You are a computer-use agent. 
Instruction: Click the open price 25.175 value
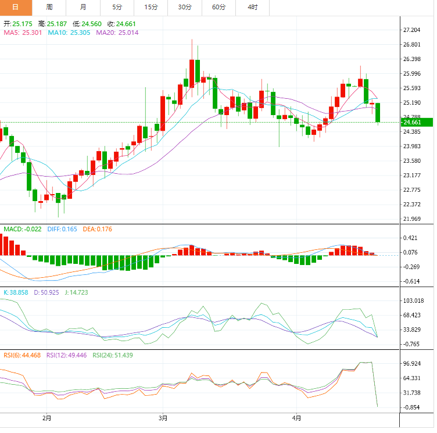click(x=22, y=24)
